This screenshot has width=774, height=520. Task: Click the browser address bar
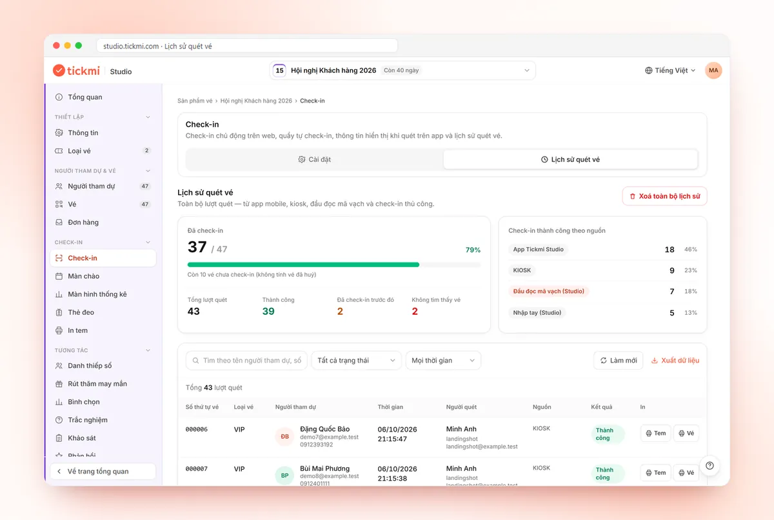(x=247, y=46)
